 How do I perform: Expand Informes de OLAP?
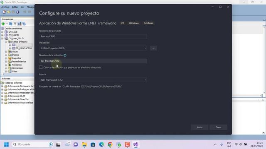point(2,96)
